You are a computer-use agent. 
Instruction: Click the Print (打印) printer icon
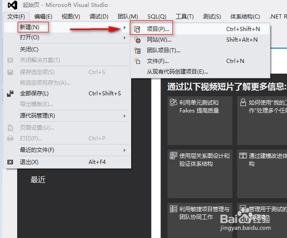coord(10,138)
